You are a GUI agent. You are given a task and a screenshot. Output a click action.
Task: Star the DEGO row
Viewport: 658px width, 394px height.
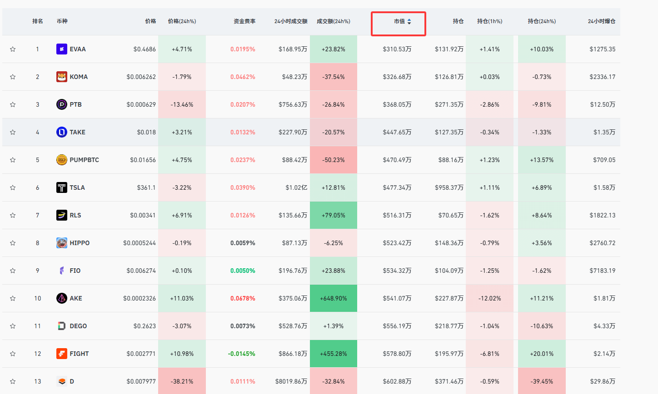[13, 326]
